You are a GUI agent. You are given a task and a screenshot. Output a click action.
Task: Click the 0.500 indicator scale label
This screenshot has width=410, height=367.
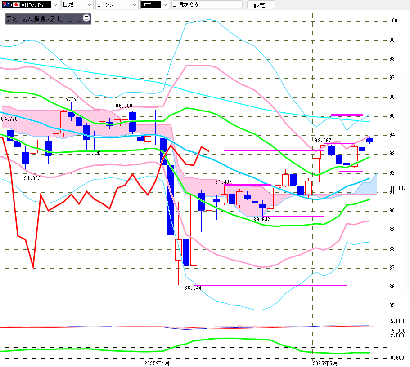397,358
